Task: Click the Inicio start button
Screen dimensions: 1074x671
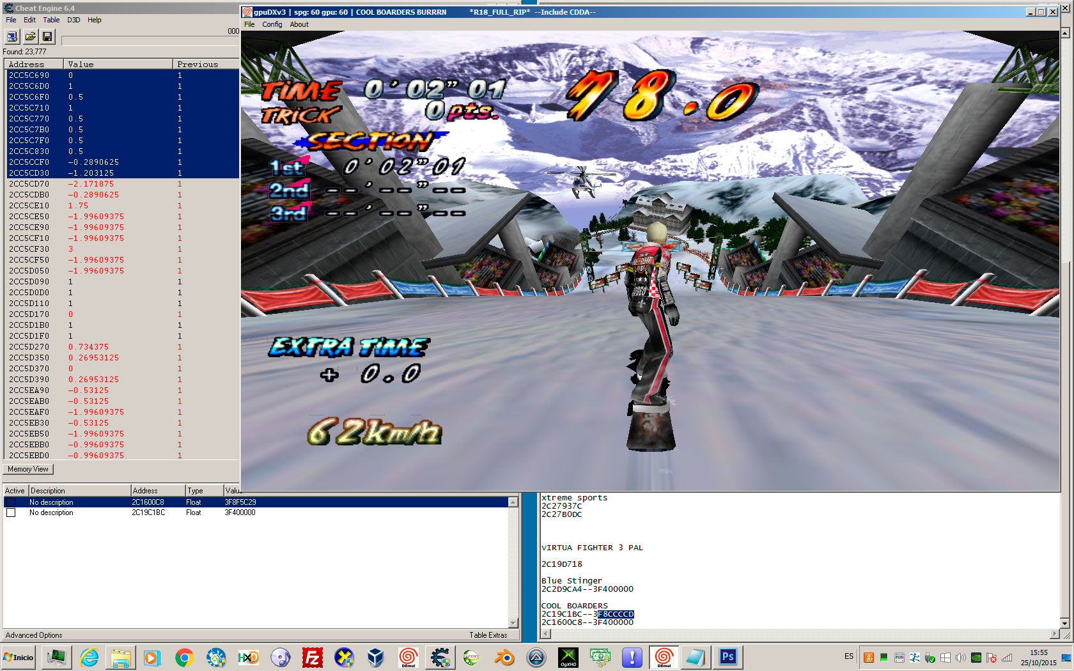Action: click(19, 657)
